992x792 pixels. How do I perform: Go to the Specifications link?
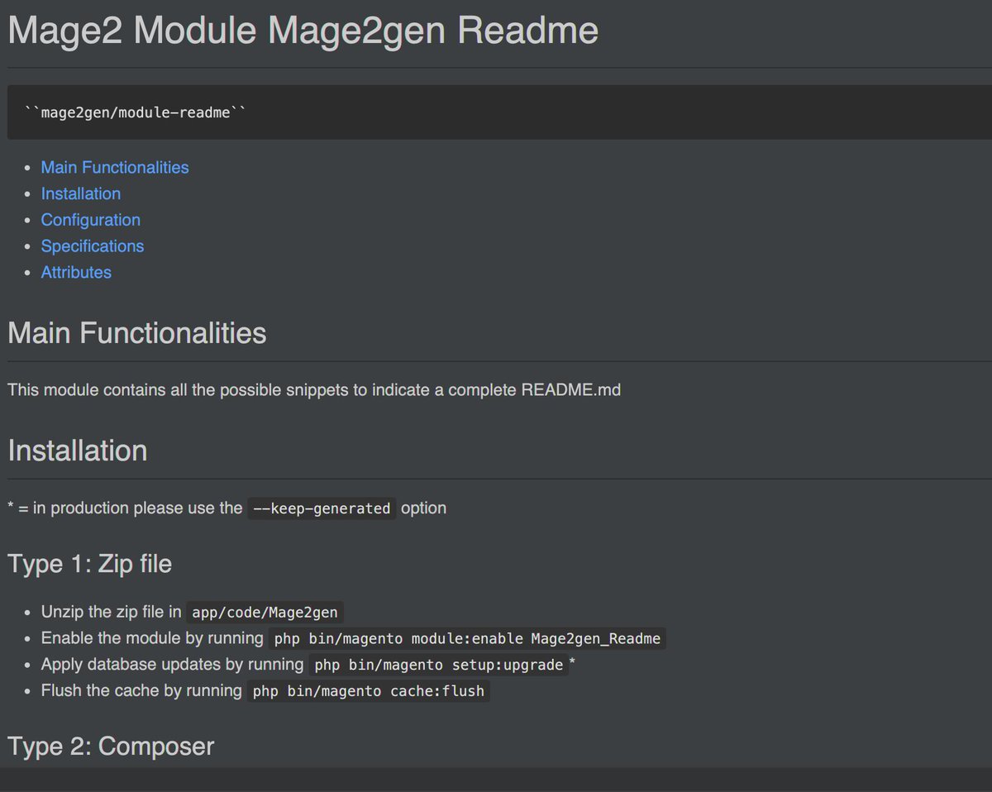coord(93,246)
